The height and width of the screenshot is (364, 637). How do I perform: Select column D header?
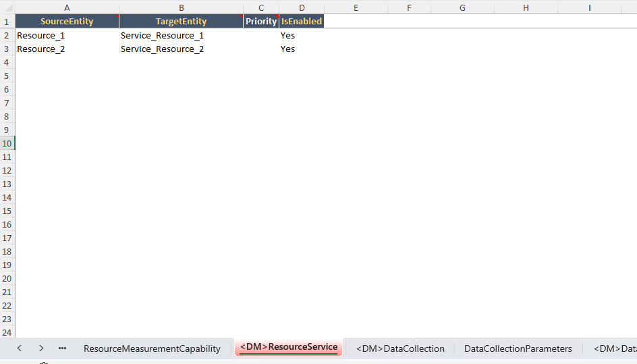tap(302, 7)
